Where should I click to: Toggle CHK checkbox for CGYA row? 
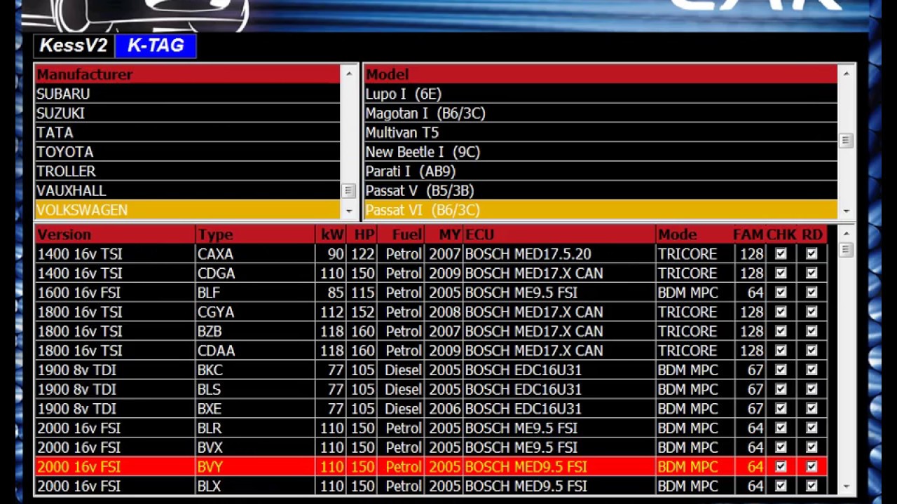coord(781,312)
